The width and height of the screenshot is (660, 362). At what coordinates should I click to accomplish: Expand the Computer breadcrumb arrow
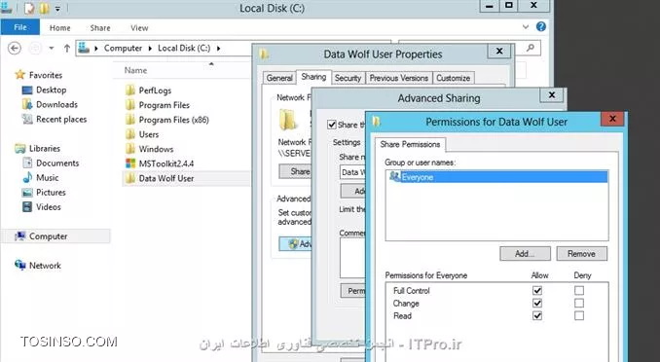click(x=150, y=48)
